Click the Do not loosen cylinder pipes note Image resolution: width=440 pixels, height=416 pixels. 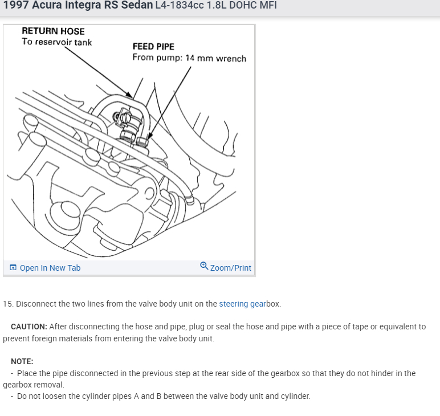click(x=161, y=396)
